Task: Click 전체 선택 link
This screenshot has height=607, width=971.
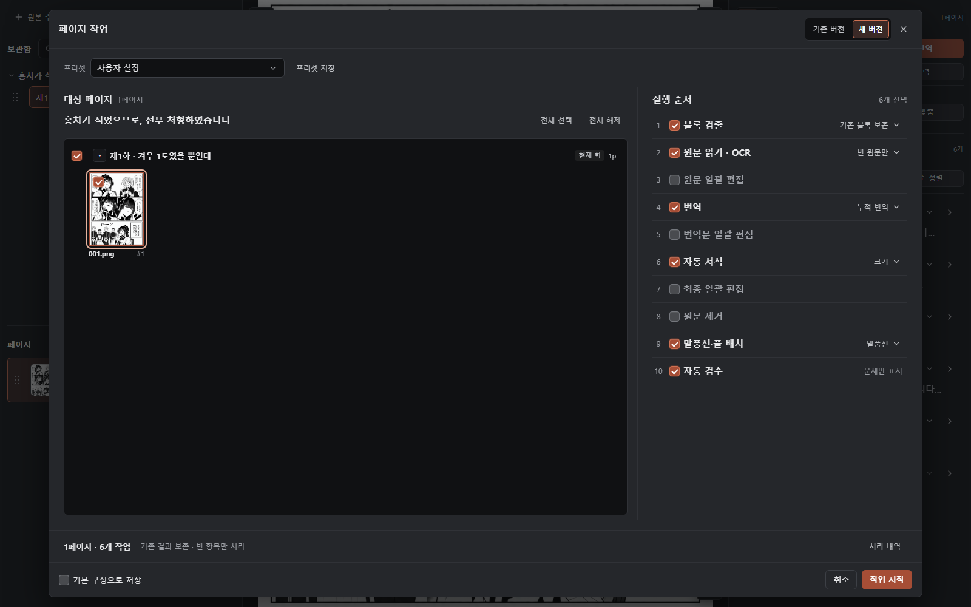Action: tap(557, 120)
